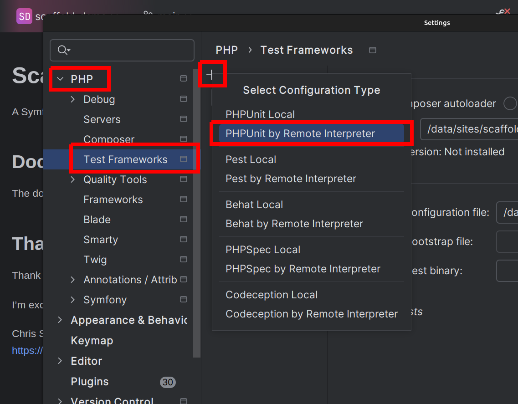Click the SD project badge icon
This screenshot has width=518, height=404.
pyautogui.click(x=24, y=16)
